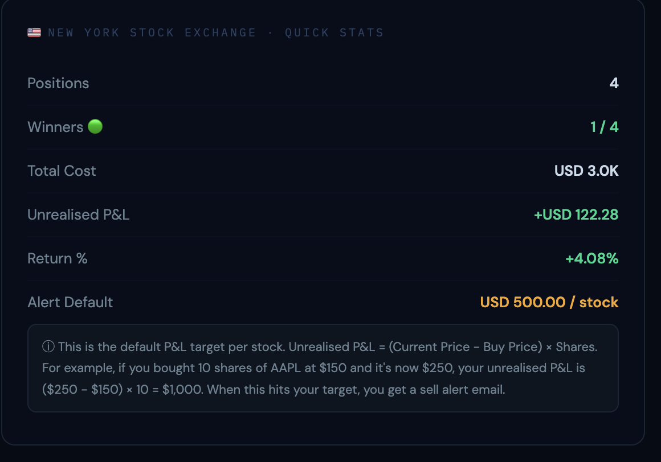The height and width of the screenshot is (462, 661).
Task: Click the info icon in the explanation box
Action: (x=48, y=346)
